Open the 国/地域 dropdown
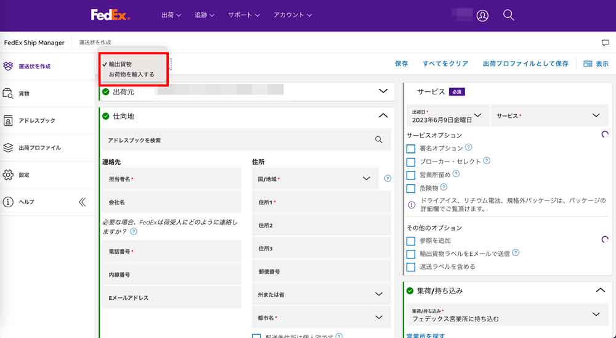Viewport: 616px width, 338px height. pyautogui.click(x=315, y=179)
